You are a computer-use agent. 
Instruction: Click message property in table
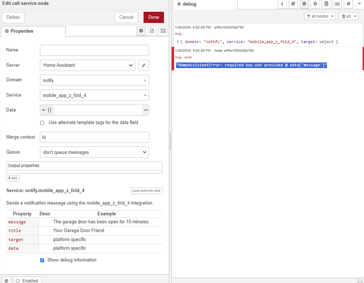[17, 222]
